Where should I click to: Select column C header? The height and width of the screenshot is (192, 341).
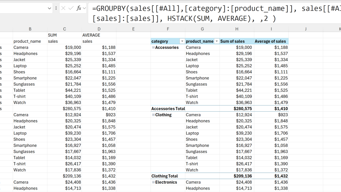64,29
